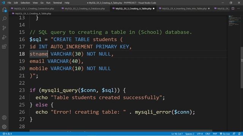Split the editor to the right

click(x=233, y=8)
